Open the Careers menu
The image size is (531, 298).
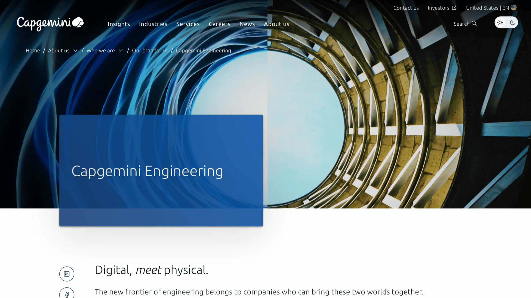tap(219, 24)
